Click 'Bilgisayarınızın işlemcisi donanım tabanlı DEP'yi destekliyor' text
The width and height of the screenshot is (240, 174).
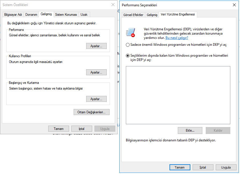pyautogui.click(x=171, y=140)
